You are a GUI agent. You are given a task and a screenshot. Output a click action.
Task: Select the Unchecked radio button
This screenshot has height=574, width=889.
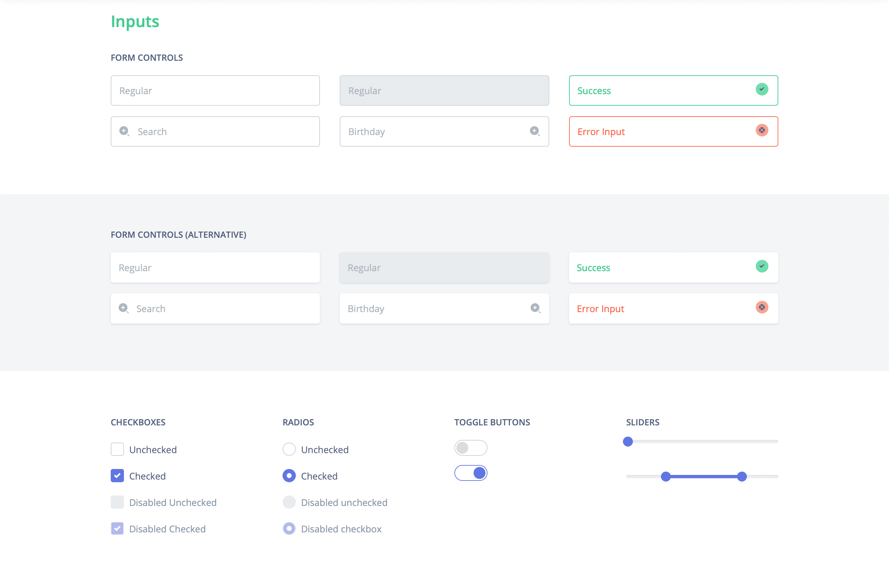pos(289,449)
